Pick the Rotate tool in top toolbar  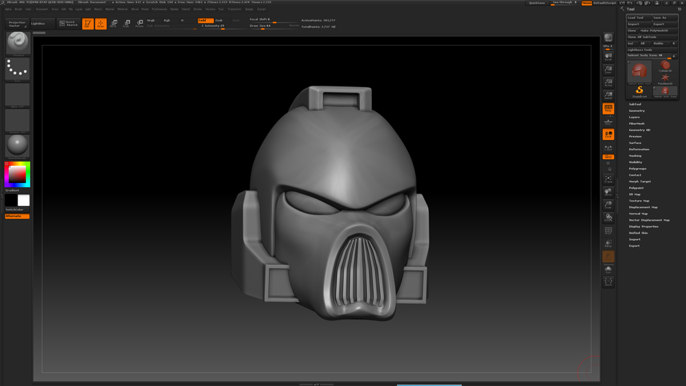pos(139,24)
